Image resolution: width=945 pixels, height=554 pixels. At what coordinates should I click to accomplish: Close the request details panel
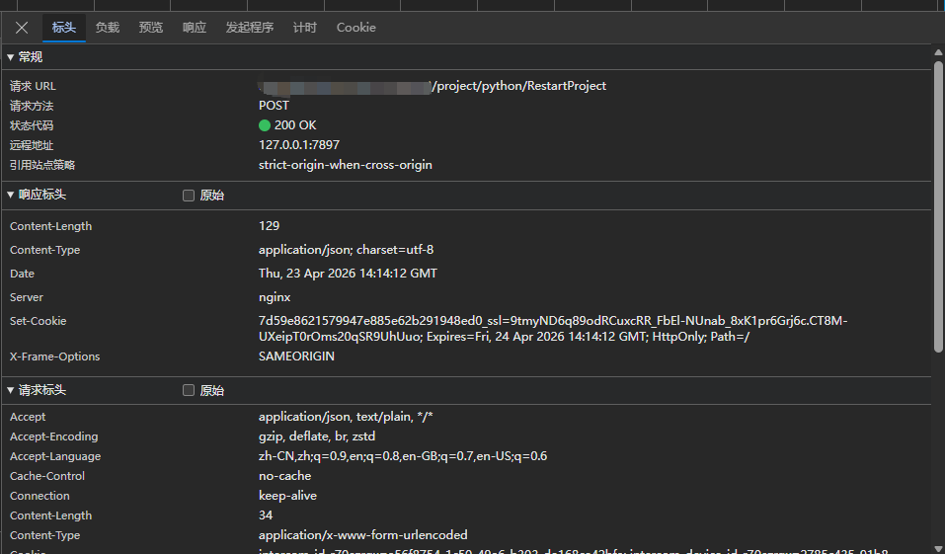[x=22, y=28]
